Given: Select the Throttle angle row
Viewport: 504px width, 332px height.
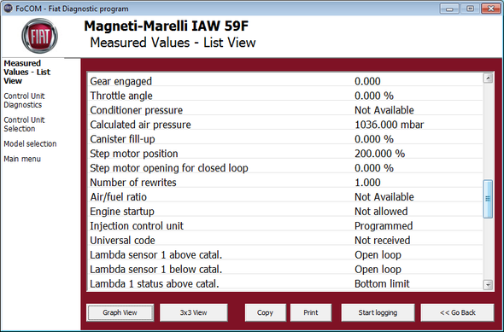Looking at the screenshot, I should tap(285, 96).
